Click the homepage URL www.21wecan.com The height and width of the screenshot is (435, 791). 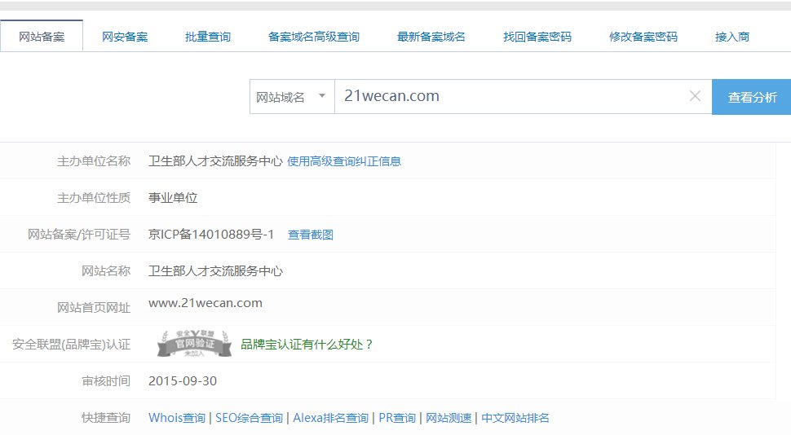tap(205, 303)
